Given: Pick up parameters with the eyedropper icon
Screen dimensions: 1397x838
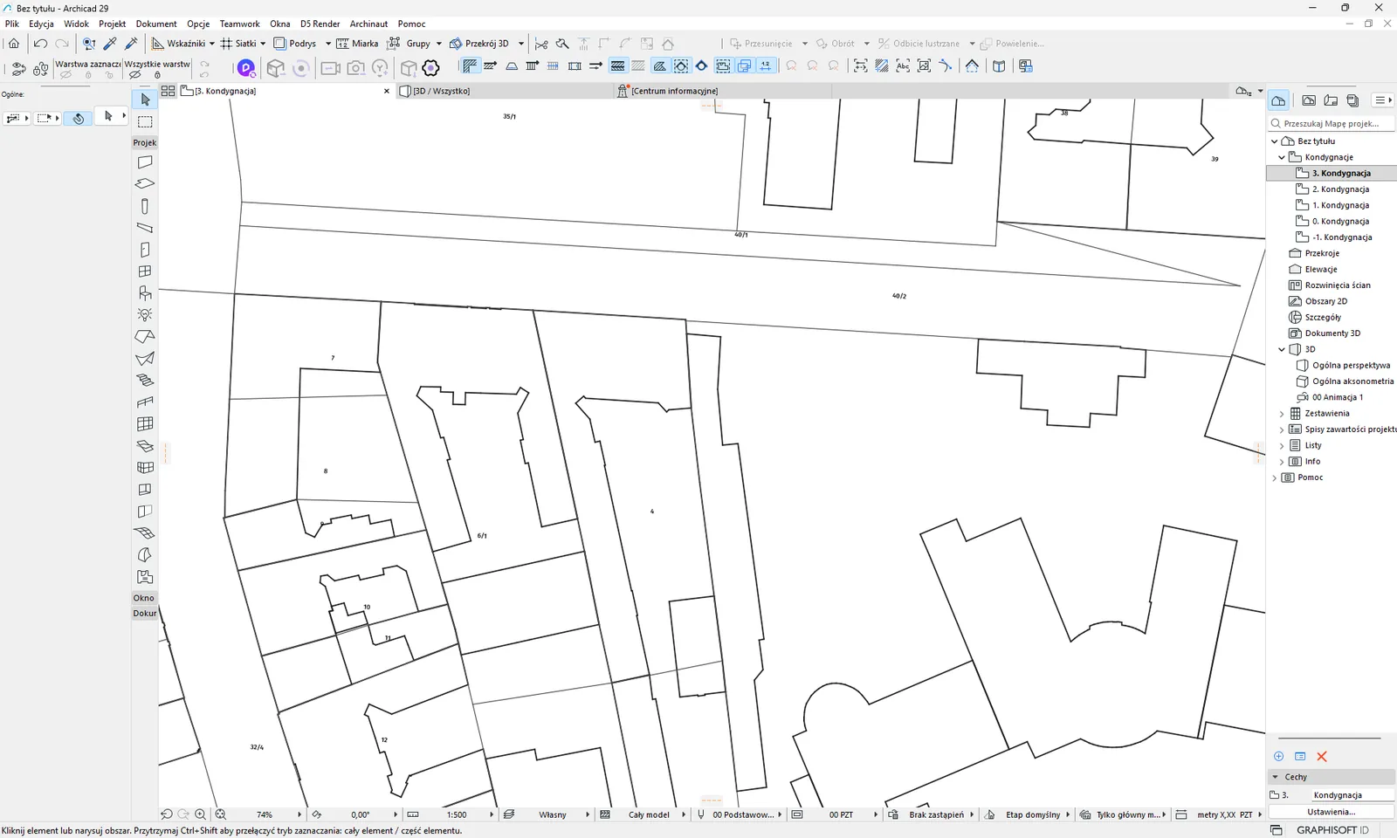Looking at the screenshot, I should (x=110, y=43).
